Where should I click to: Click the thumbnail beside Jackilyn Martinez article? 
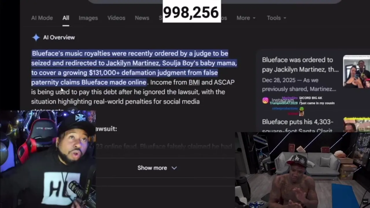[x=356, y=71]
